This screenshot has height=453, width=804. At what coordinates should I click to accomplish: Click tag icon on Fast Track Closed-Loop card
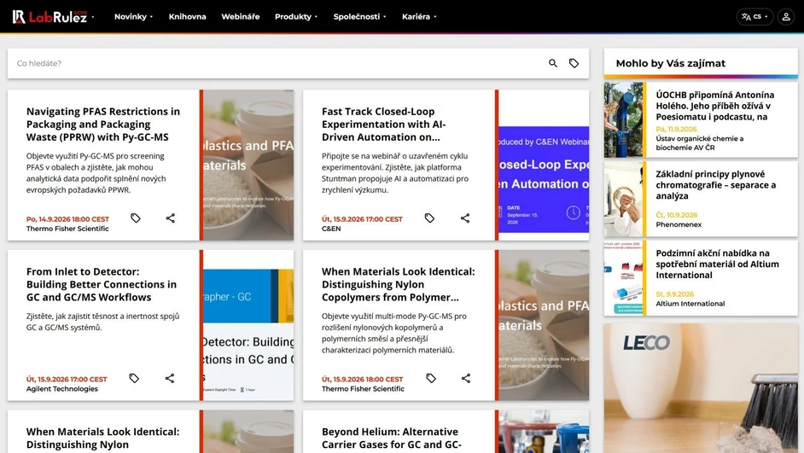[x=429, y=218]
